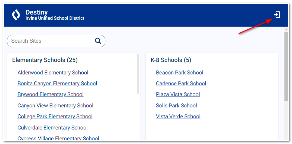This screenshot has width=292, height=144.
Task: Open Canyon View Elementary School
Action: [55, 106]
